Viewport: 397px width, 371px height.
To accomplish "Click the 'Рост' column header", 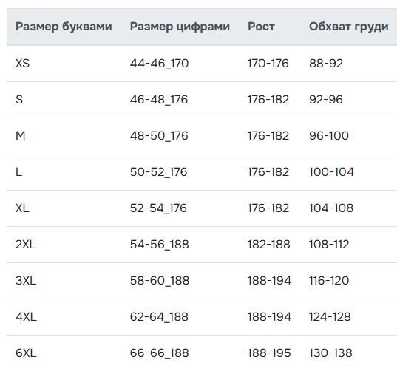I will 261,27.
